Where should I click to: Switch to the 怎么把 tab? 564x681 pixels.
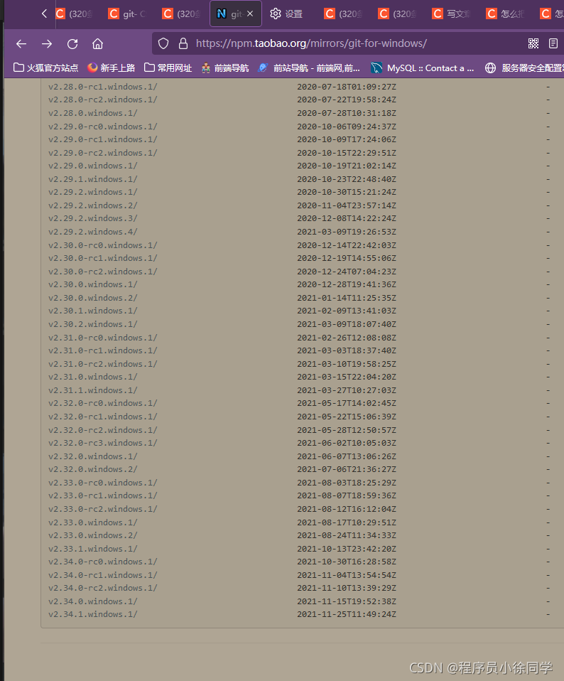(x=506, y=14)
